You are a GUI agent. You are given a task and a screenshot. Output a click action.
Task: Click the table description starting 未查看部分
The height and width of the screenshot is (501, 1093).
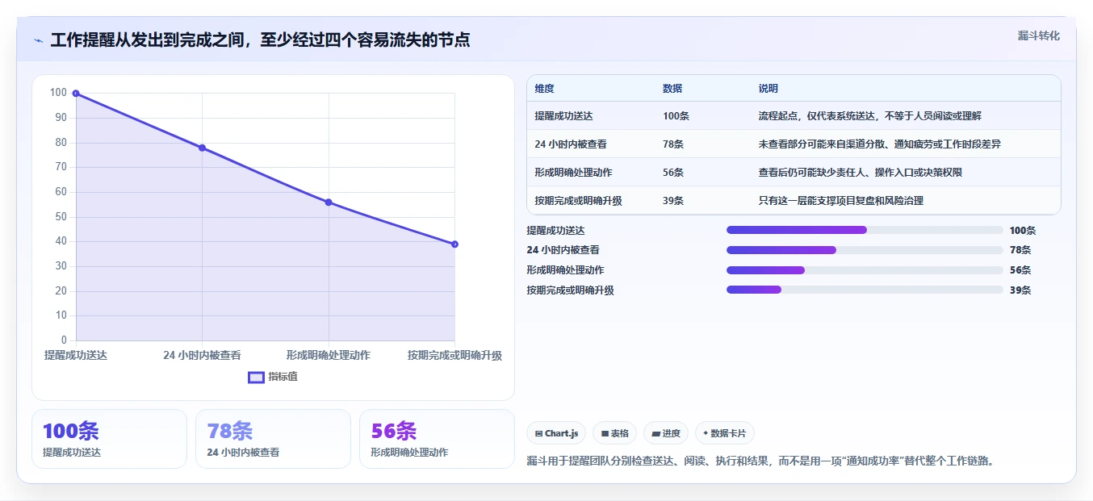880,144
